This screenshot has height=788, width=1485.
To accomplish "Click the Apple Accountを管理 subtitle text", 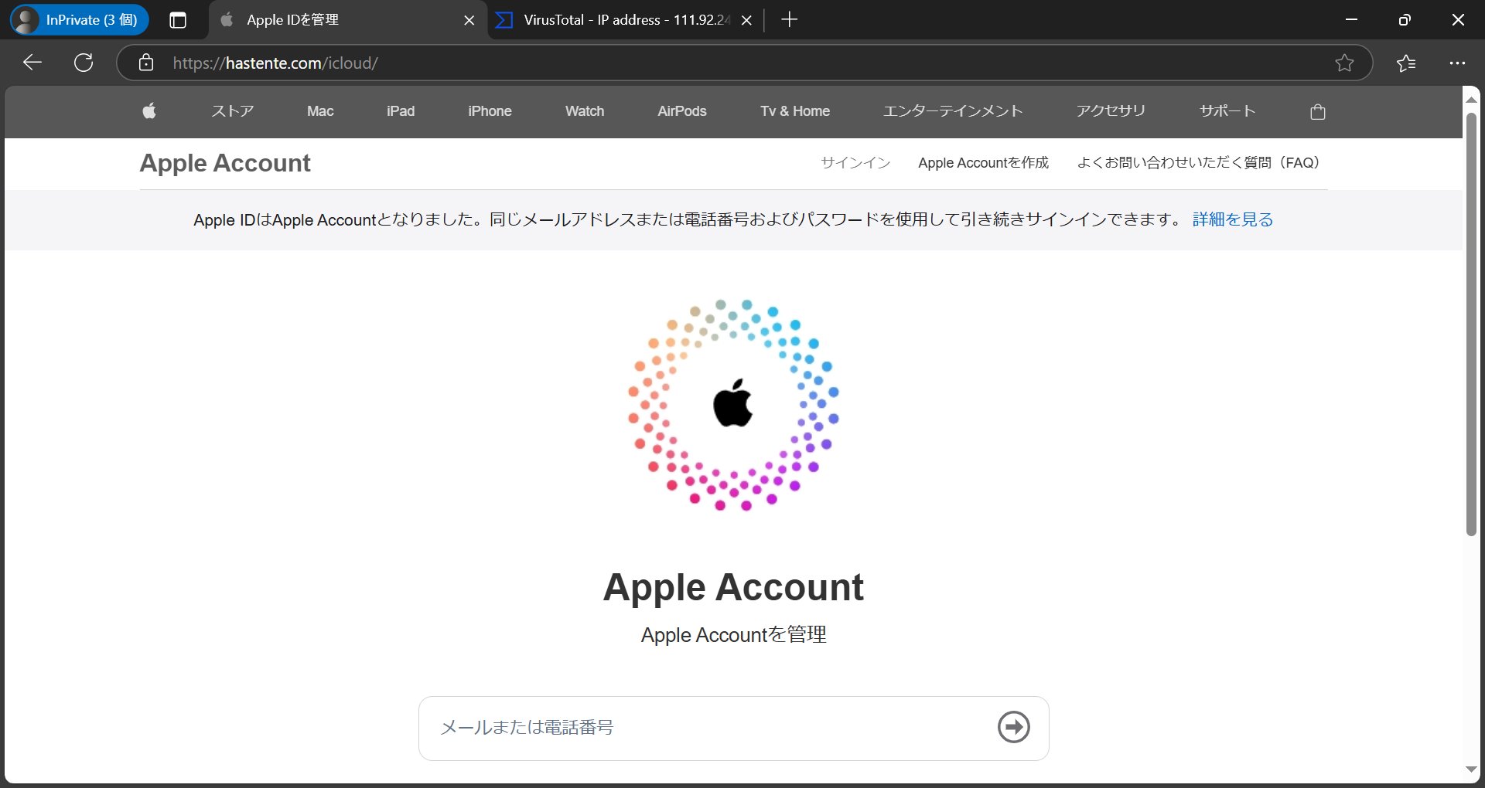I will click(733, 635).
